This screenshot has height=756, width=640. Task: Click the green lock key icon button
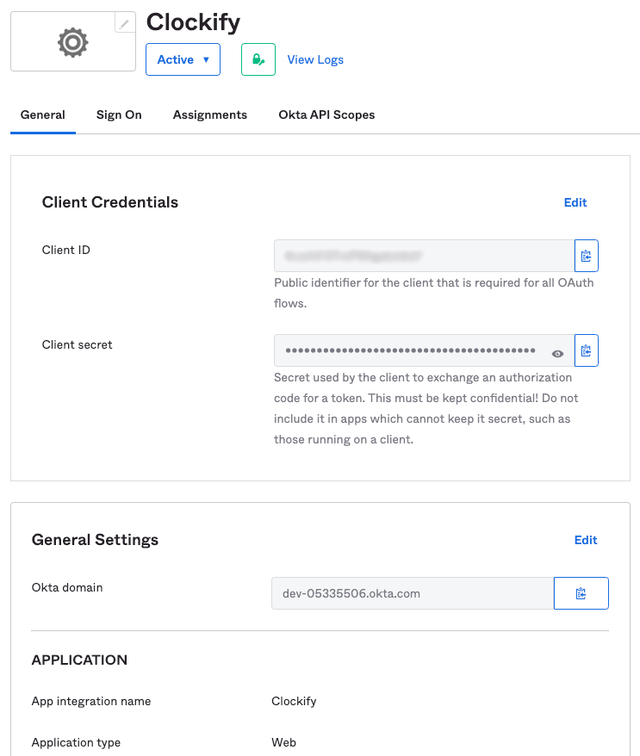point(258,59)
